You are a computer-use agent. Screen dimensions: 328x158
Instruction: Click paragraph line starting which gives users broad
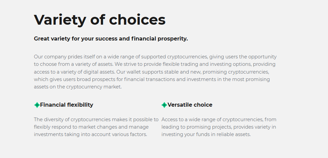pos(152,80)
